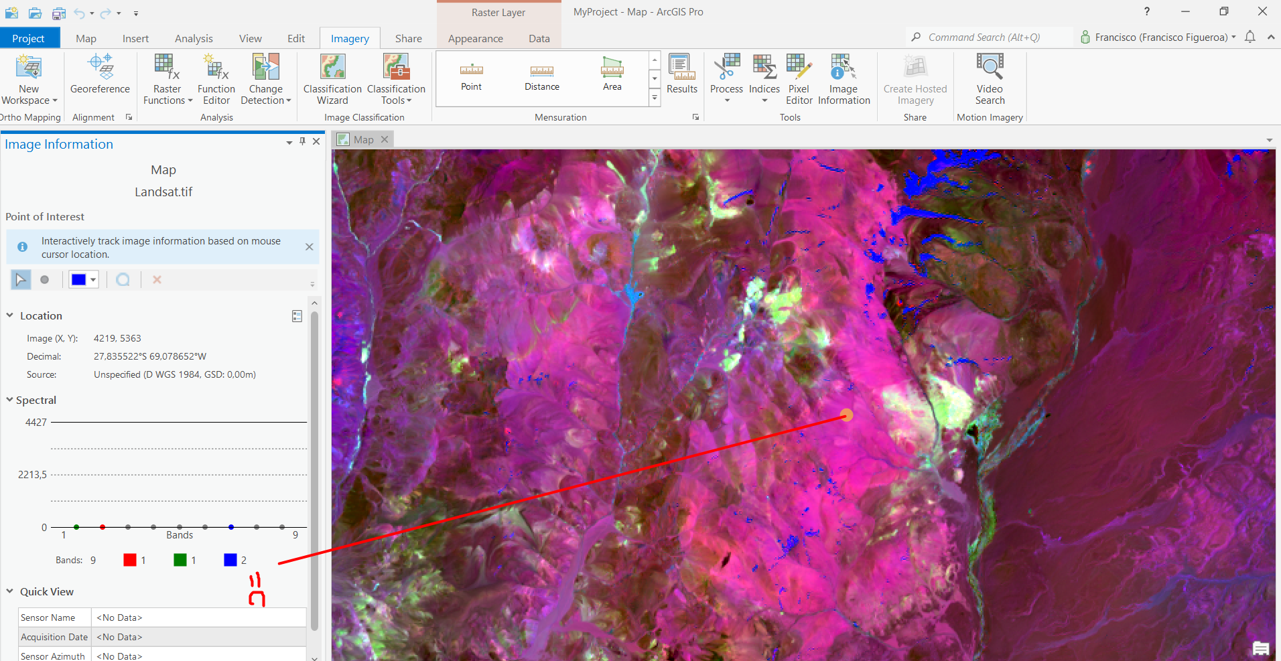Open the Function Editor
The width and height of the screenshot is (1281, 661).
click(216, 78)
